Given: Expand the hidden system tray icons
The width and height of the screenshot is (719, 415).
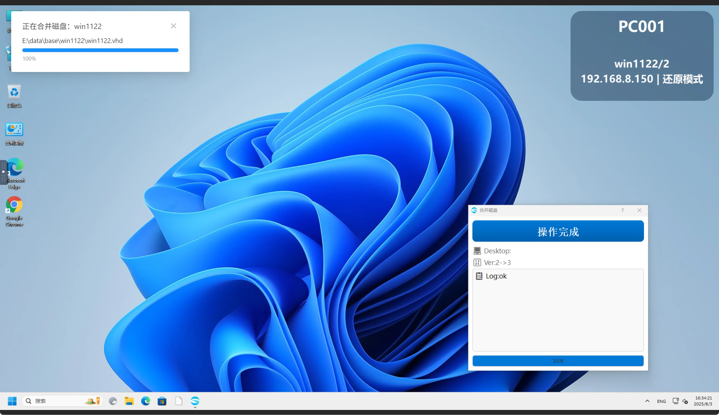Looking at the screenshot, I should tap(647, 401).
